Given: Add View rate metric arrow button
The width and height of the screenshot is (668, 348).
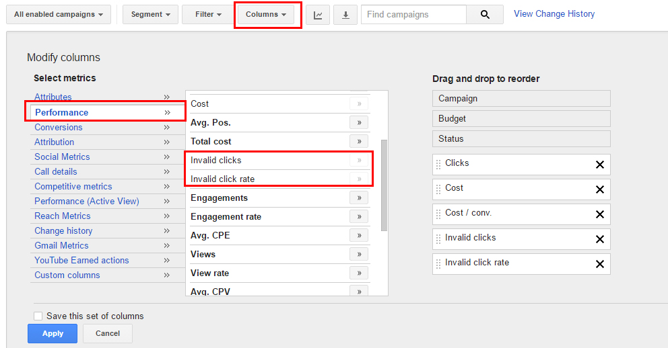Looking at the screenshot, I should coord(359,273).
